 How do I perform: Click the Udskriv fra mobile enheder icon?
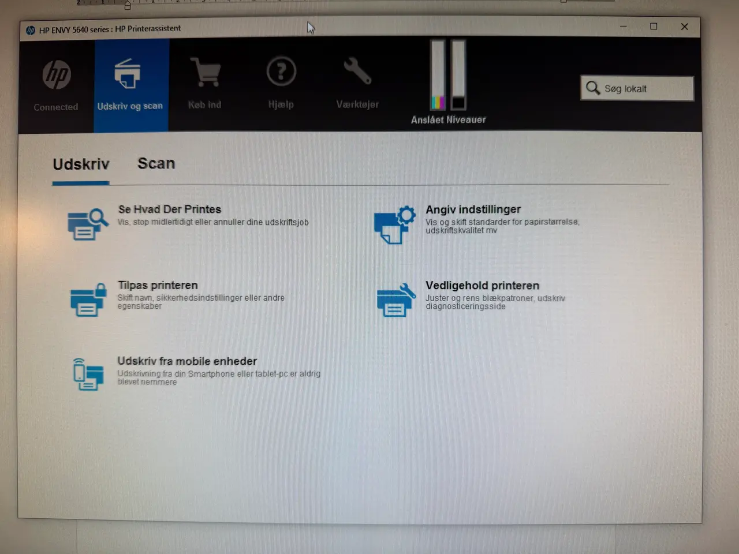pos(88,374)
